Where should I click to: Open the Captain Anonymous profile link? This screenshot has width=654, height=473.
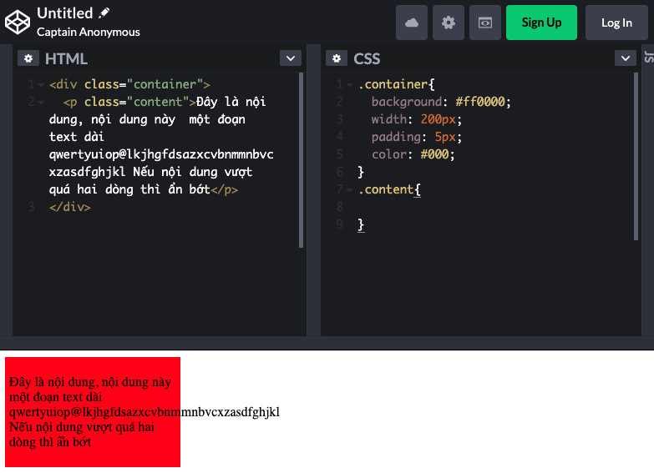(x=89, y=32)
